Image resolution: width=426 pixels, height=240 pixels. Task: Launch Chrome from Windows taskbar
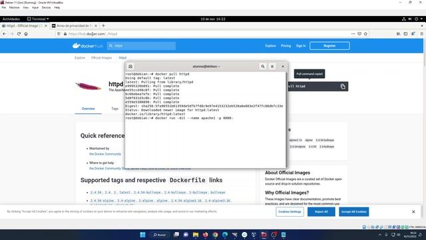215,235
